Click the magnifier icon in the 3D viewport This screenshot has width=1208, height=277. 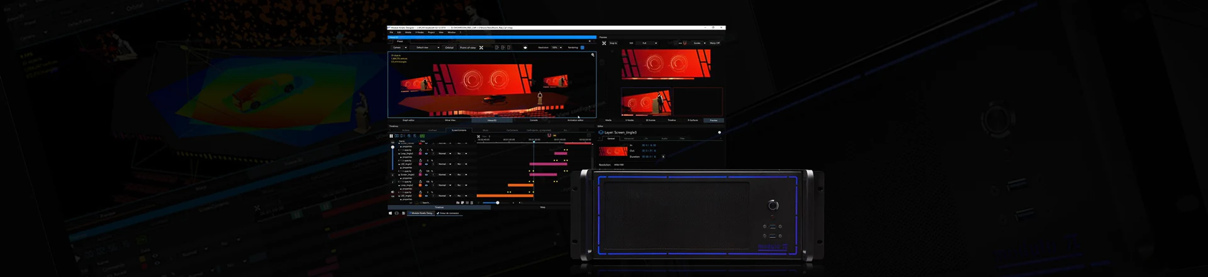tap(593, 55)
